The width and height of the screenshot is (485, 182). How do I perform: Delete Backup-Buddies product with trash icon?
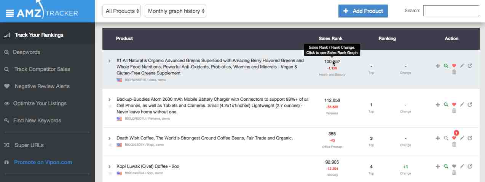[454, 111]
